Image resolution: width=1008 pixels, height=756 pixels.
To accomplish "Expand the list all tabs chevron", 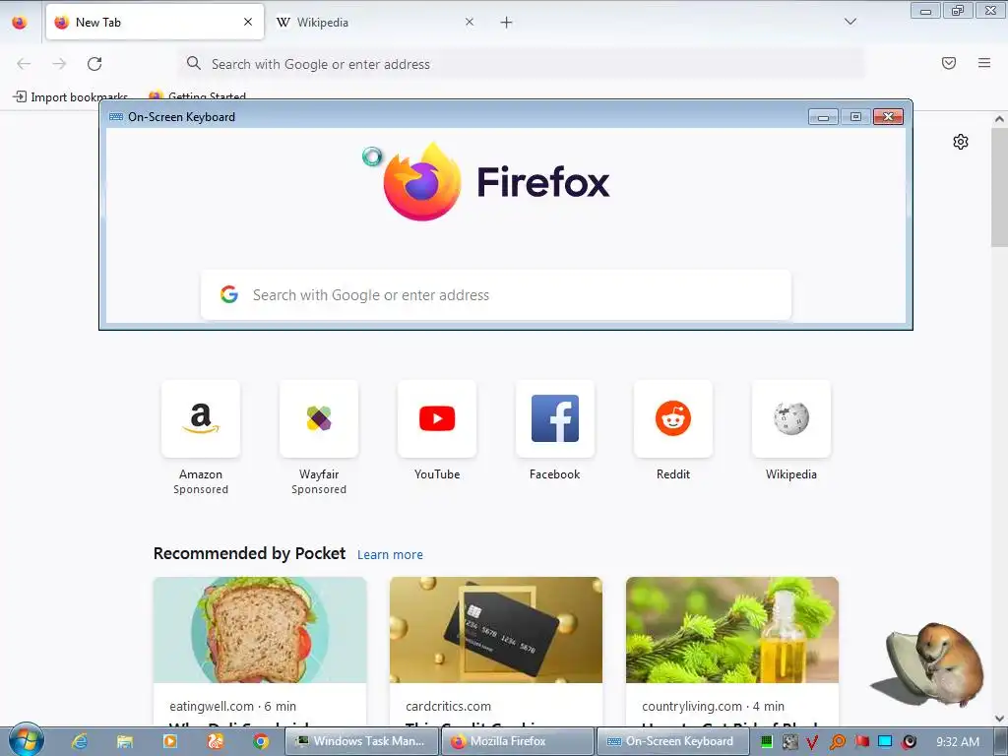I will coord(850,22).
